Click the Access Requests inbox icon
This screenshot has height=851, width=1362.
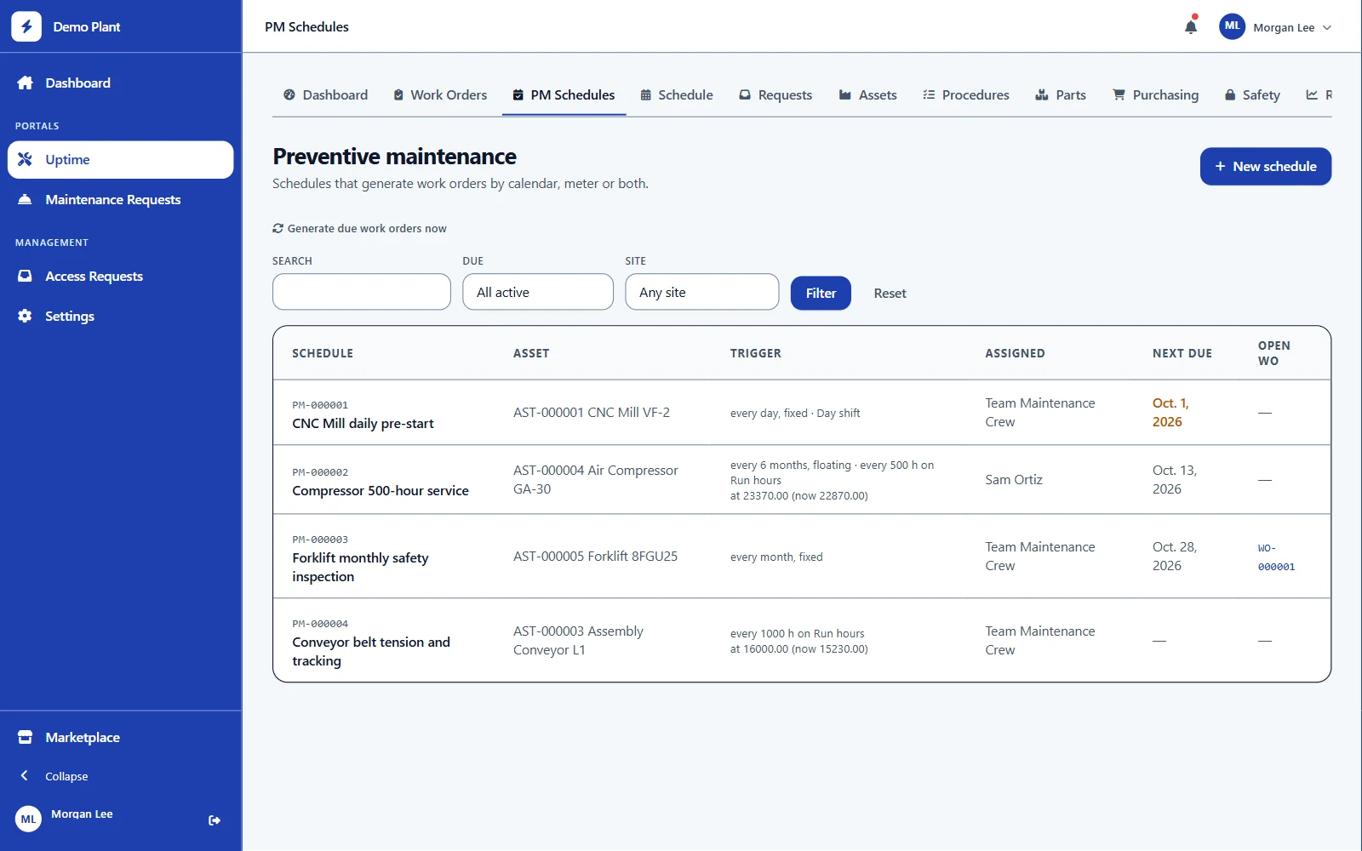point(26,276)
